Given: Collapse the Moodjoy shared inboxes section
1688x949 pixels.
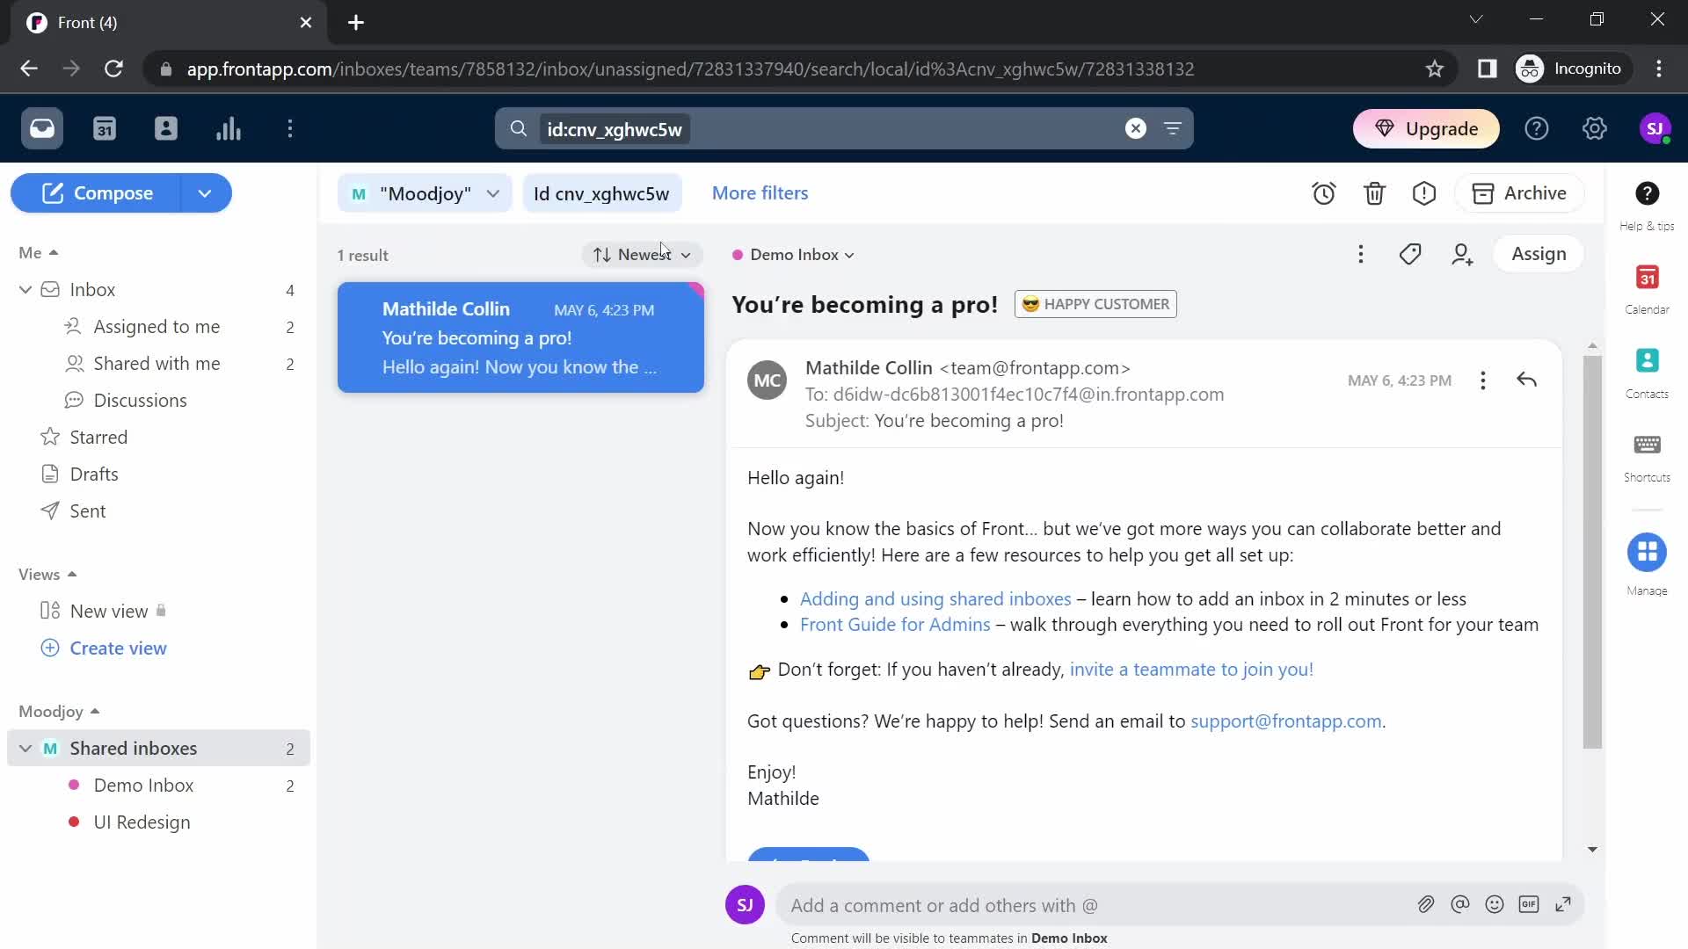Looking at the screenshot, I should coord(25,748).
